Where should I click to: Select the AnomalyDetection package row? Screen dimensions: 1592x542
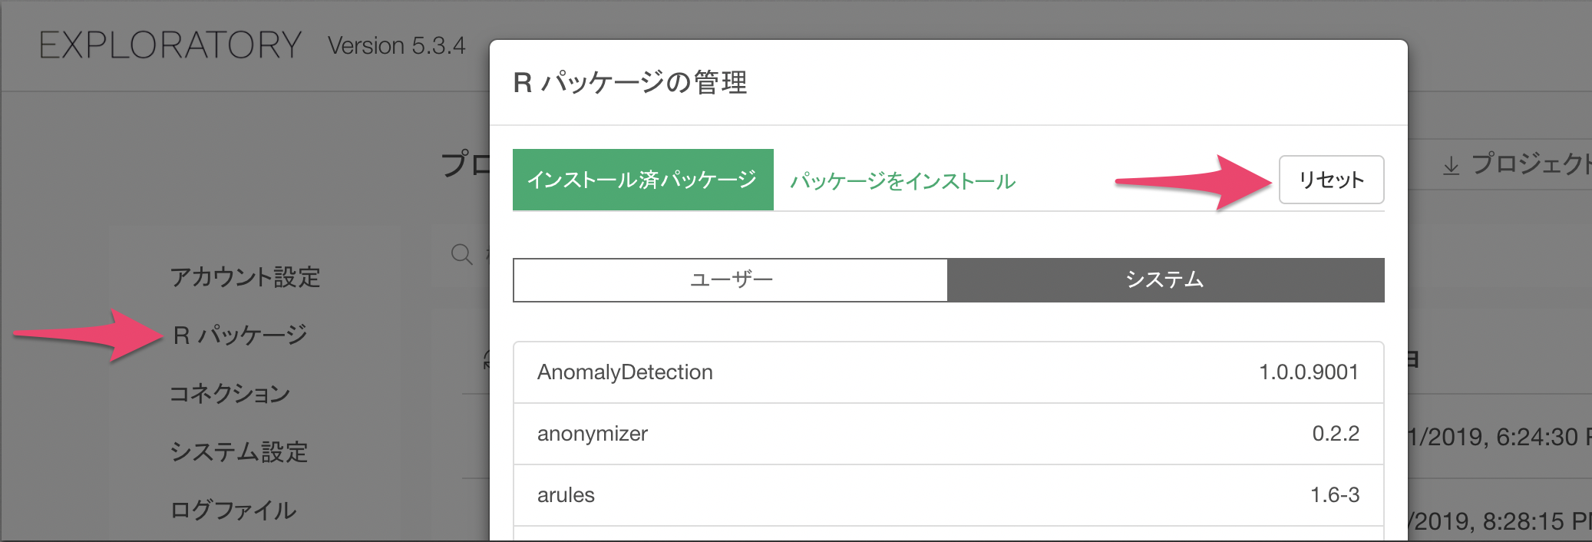pyautogui.click(x=949, y=372)
